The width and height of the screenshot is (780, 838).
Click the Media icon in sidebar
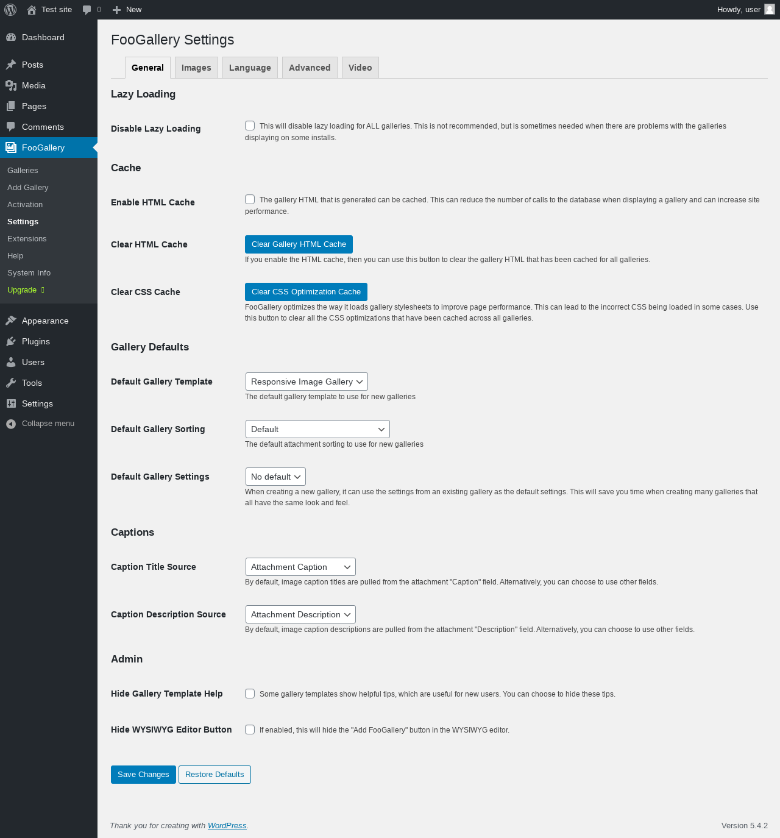[x=11, y=85]
